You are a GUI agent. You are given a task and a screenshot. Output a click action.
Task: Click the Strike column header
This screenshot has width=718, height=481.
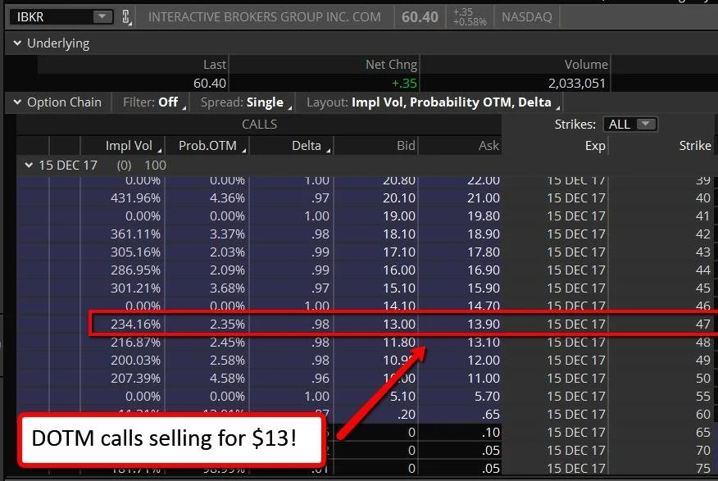[695, 146]
